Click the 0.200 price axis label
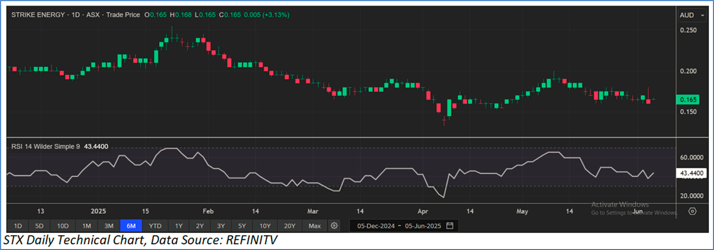Screen dimensions: 714x250 (688, 71)
